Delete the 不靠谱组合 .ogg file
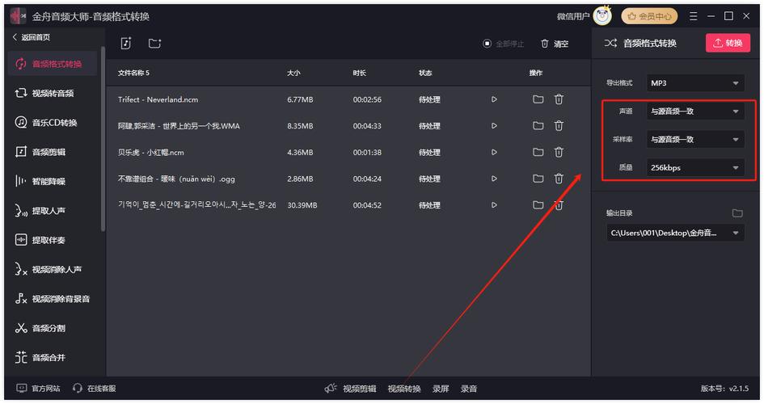Screen dimensions: 764x404 coord(559,179)
